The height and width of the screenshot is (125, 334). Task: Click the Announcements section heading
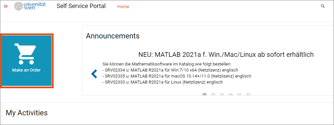pyautogui.click(x=113, y=36)
